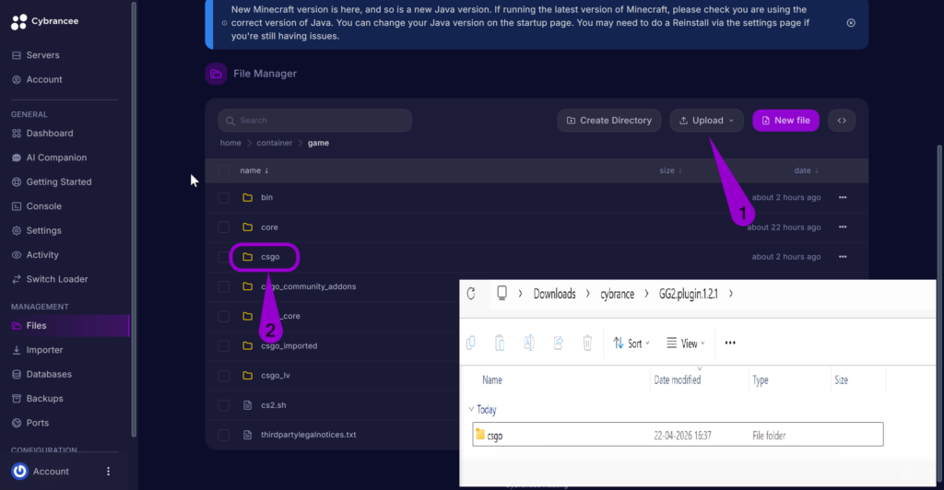Sort files by date column
Viewport: 944px width, 490px height.
tap(806, 170)
